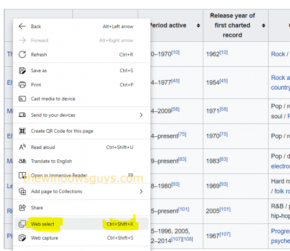Image resolution: width=290 pixels, height=251 pixels.
Task: Open reference [10] beside 1962
Action: [224, 52]
